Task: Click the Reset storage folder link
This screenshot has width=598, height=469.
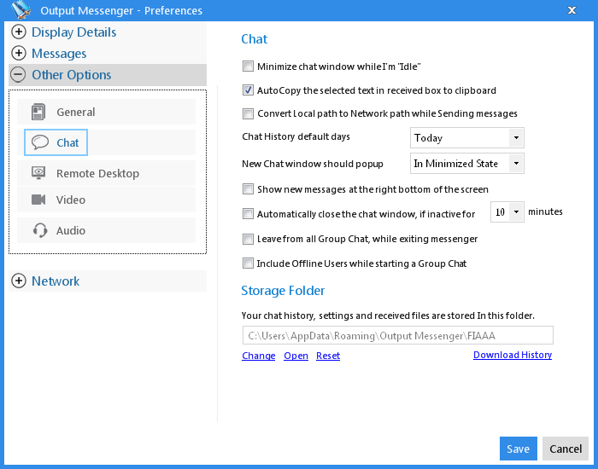Action: tap(328, 356)
